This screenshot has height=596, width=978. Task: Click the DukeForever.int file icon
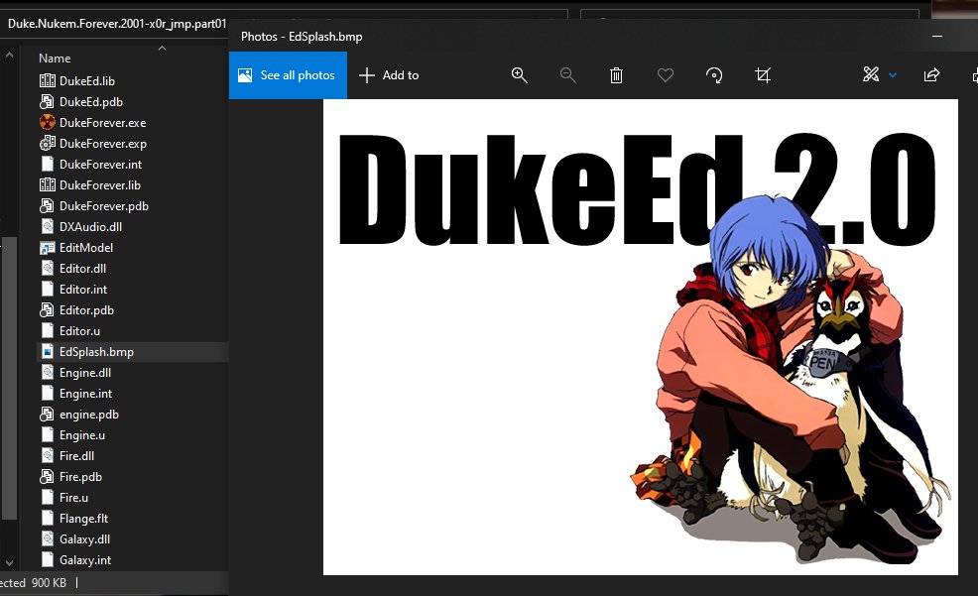(x=48, y=164)
